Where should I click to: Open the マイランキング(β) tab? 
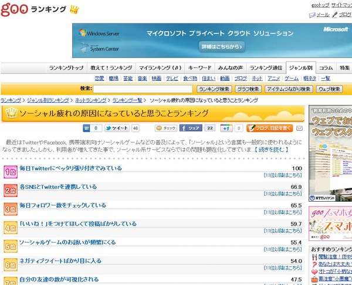(160, 68)
